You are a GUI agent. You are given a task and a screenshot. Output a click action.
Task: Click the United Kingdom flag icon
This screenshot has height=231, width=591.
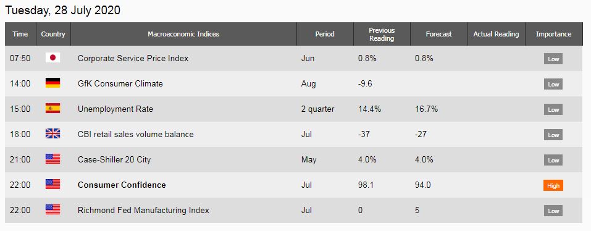tap(52, 134)
